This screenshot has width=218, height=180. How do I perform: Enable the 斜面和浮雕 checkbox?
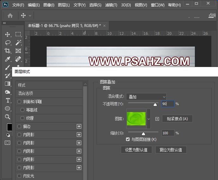click(19, 102)
